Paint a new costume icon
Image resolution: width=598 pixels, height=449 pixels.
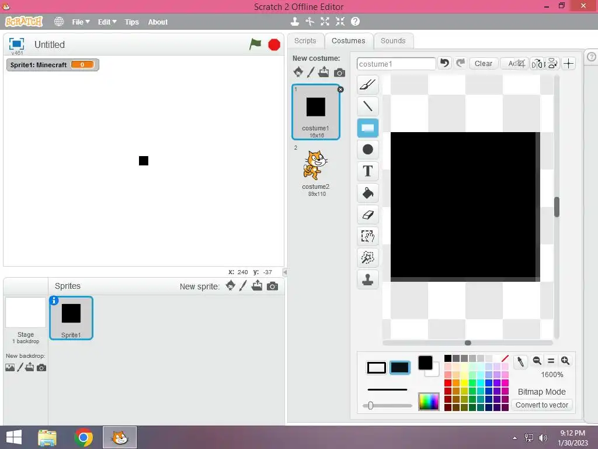coord(311,72)
